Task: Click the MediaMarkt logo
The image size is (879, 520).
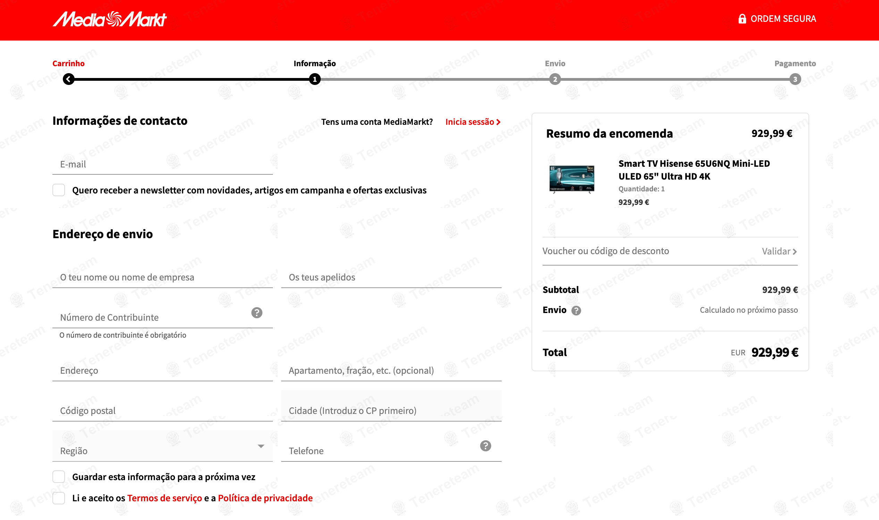Action: pyautogui.click(x=109, y=19)
